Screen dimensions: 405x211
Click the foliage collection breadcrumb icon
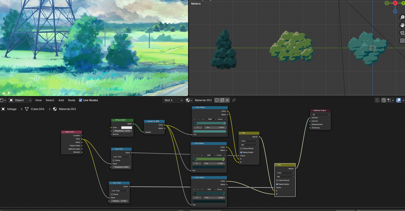tap(3, 109)
